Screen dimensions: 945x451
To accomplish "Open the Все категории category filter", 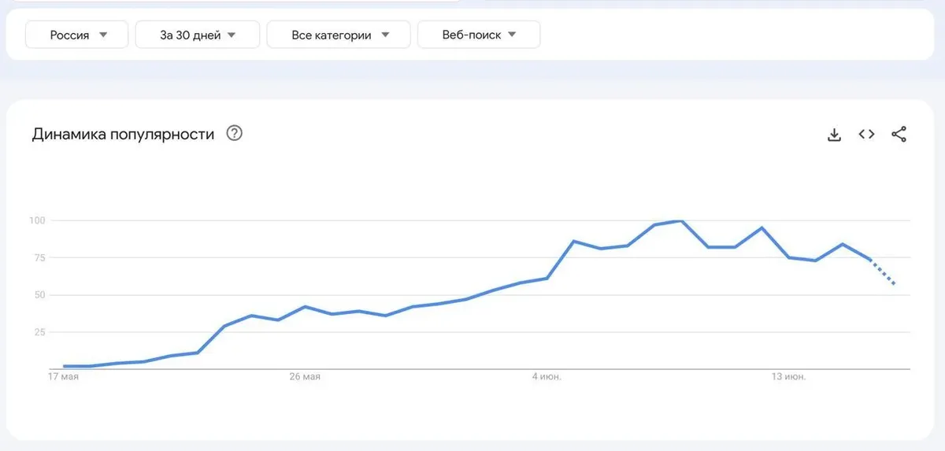I will click(339, 35).
